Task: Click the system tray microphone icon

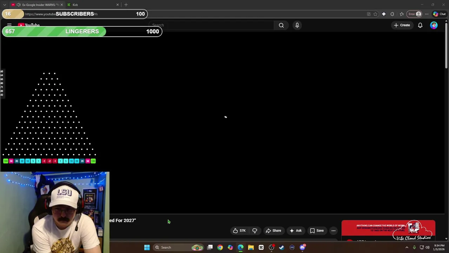Action: pyautogui.click(x=414, y=247)
